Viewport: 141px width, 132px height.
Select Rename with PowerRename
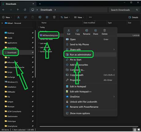pyautogui.click(x=90, y=107)
